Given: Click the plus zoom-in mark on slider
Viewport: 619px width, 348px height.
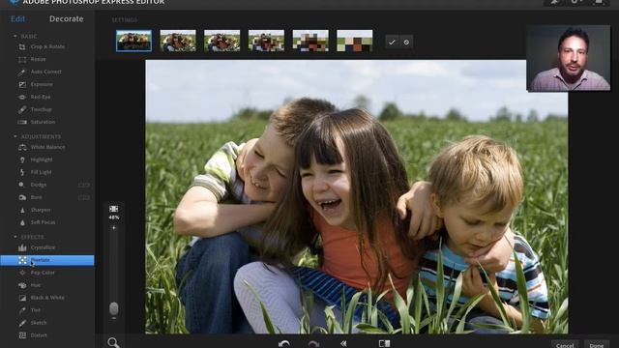Looking at the screenshot, I should 114,228.
